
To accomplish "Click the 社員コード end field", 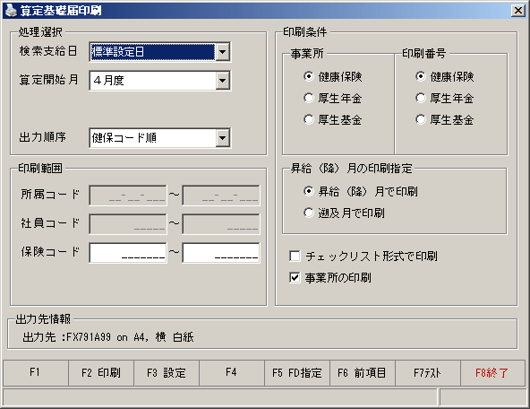I will click(221, 224).
